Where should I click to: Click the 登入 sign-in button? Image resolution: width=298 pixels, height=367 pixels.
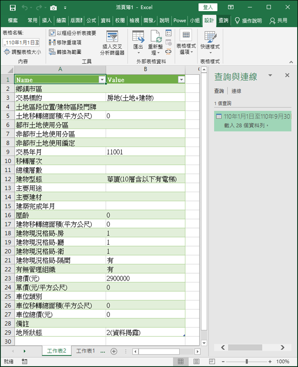[x=208, y=7]
